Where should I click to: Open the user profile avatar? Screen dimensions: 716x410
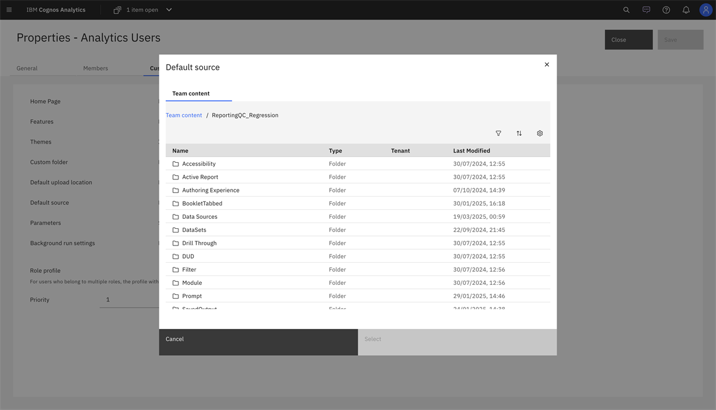pos(706,10)
